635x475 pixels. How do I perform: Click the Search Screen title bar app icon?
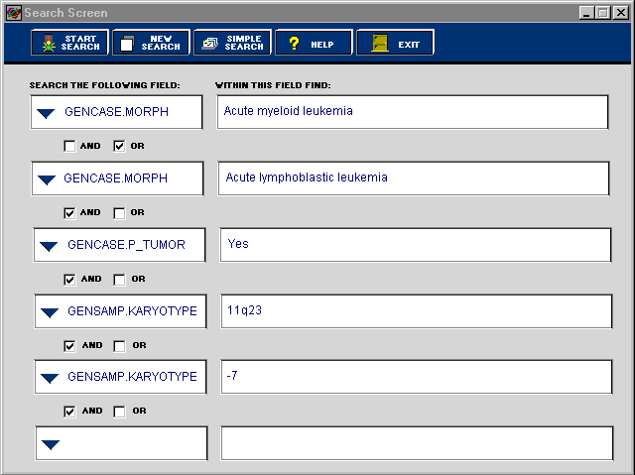pos(13,13)
